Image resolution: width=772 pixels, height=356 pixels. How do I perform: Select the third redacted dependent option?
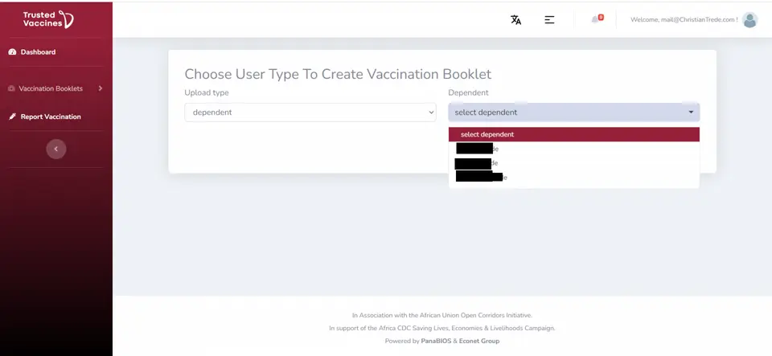574,177
